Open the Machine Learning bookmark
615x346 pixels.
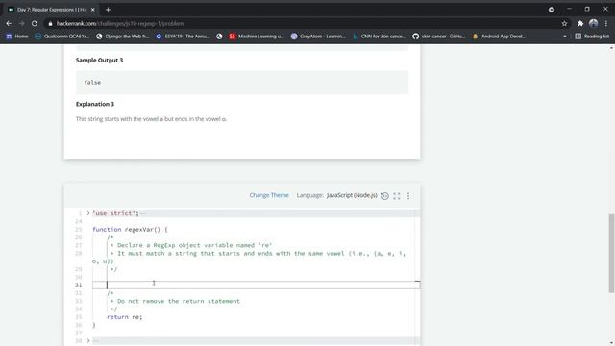coord(257,37)
